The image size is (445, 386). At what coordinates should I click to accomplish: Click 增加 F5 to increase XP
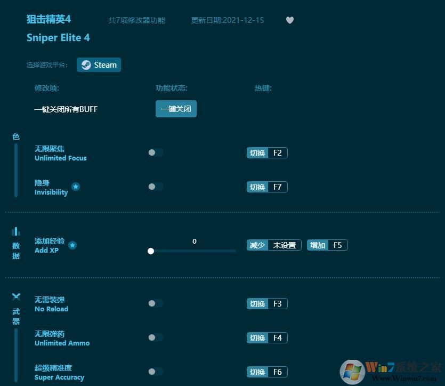coord(327,245)
